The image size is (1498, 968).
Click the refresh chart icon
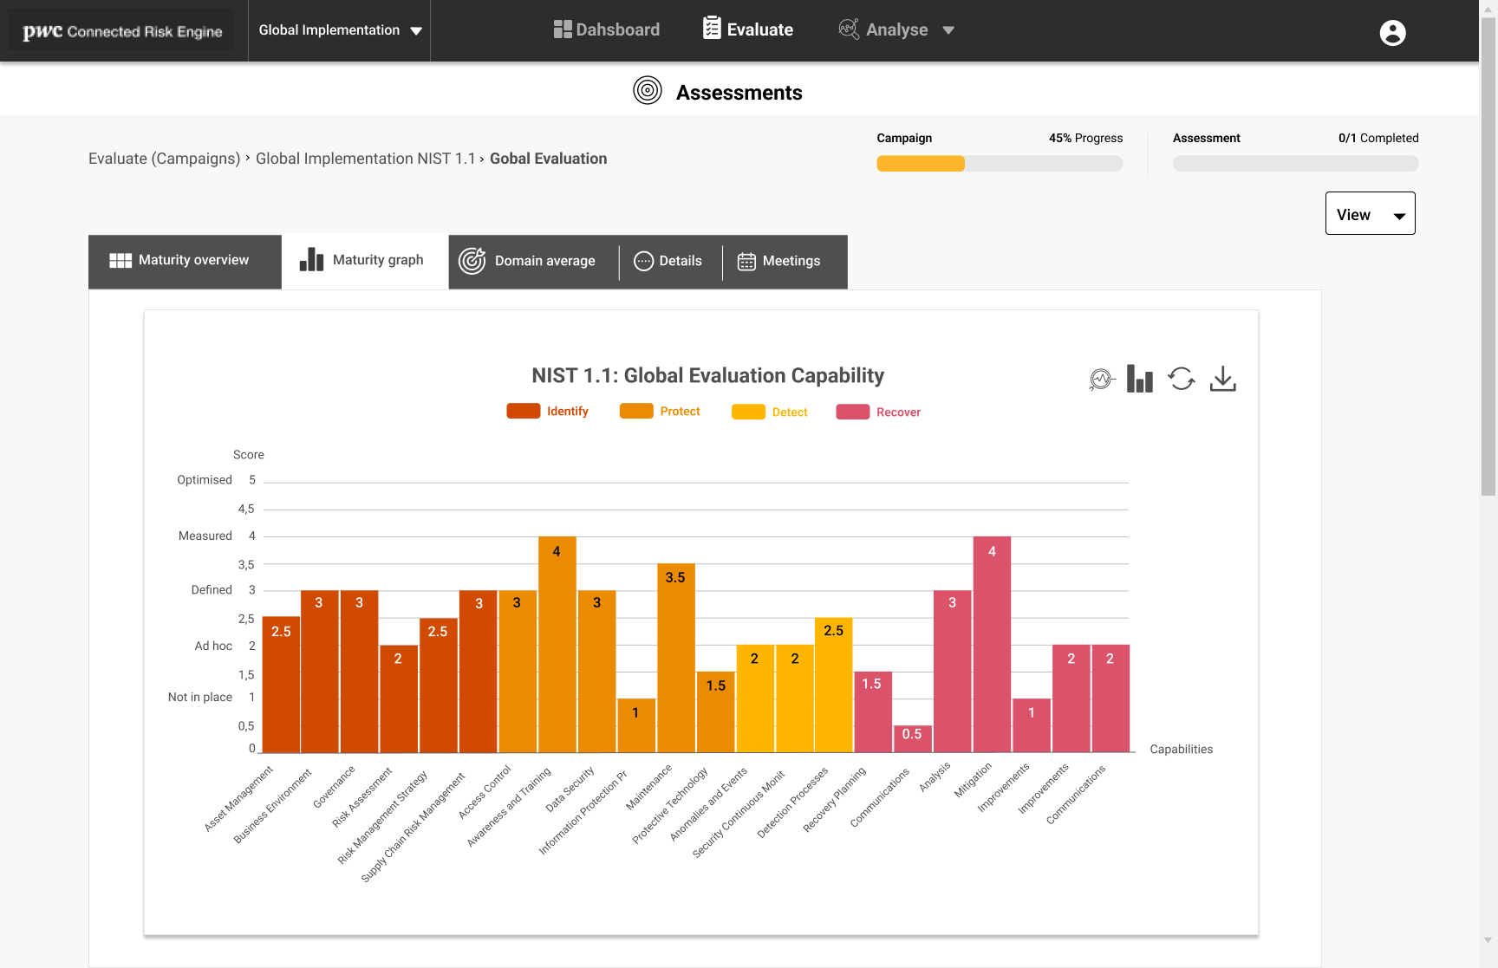pos(1181,379)
